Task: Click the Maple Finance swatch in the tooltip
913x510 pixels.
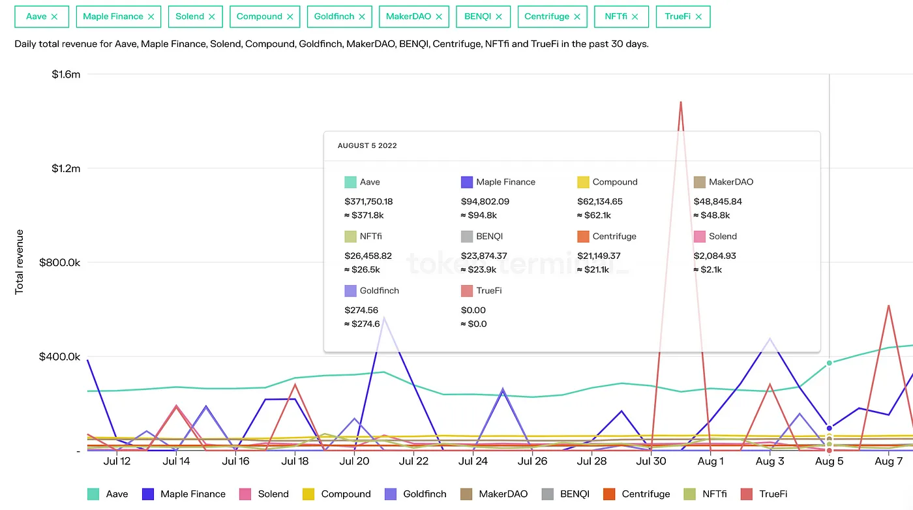Action: tap(467, 182)
